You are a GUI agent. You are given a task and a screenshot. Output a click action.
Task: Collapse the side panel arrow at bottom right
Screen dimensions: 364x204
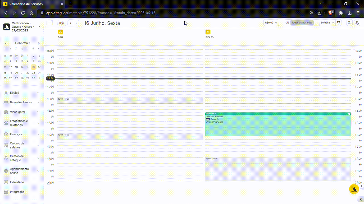[361, 199]
